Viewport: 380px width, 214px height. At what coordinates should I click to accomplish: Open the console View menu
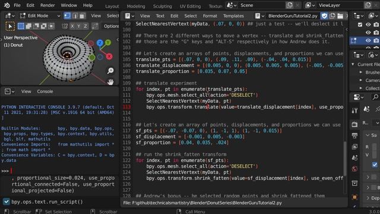pos(26,92)
